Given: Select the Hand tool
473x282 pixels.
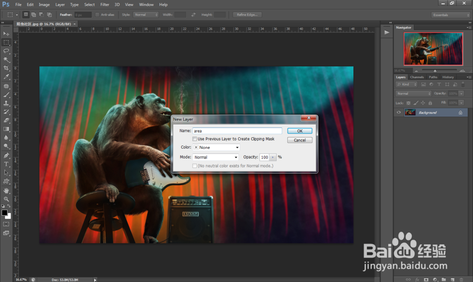Looking at the screenshot, I should pos(6,191).
